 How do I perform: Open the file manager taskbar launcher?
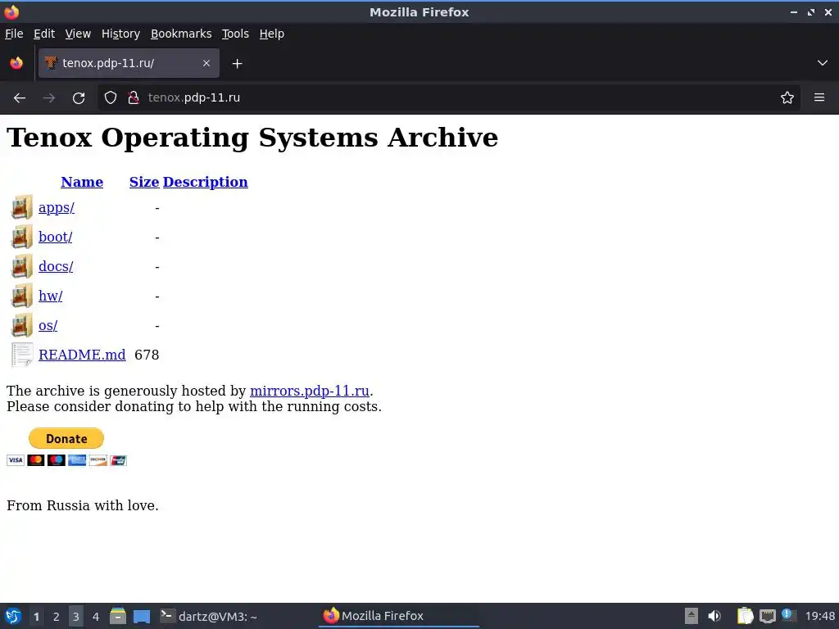click(x=118, y=616)
